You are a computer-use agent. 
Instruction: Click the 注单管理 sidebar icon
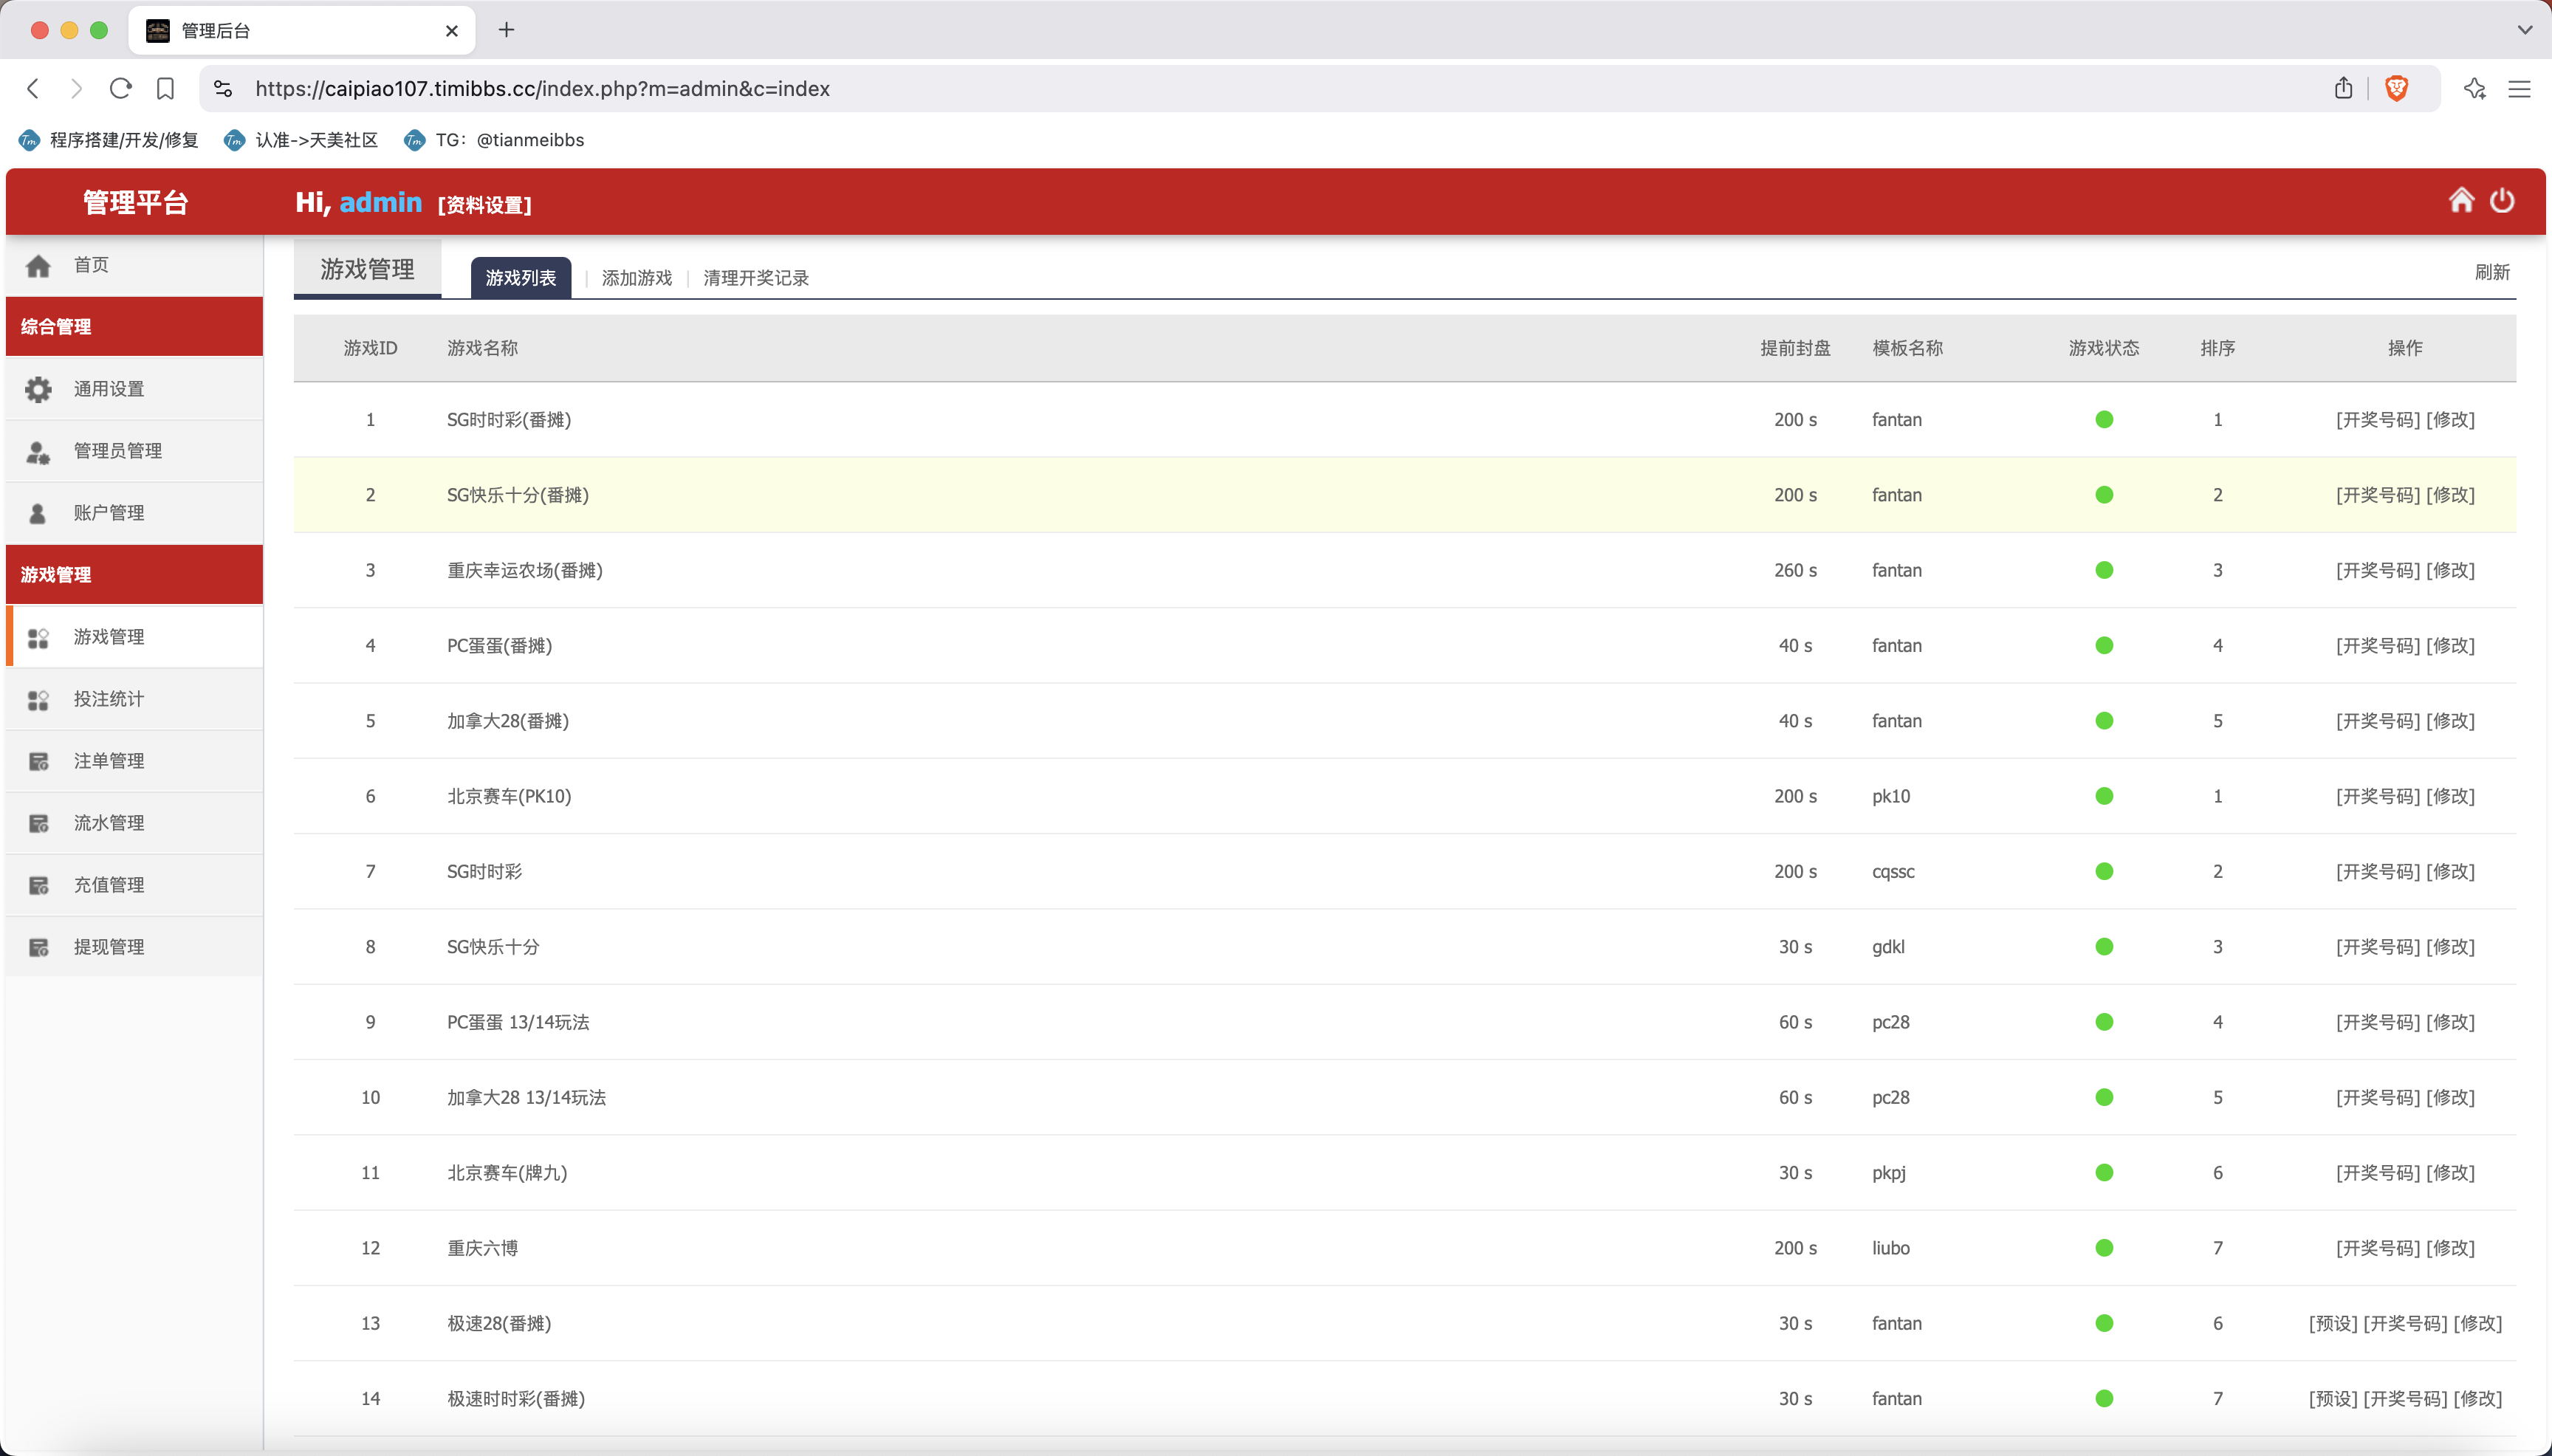[39, 762]
